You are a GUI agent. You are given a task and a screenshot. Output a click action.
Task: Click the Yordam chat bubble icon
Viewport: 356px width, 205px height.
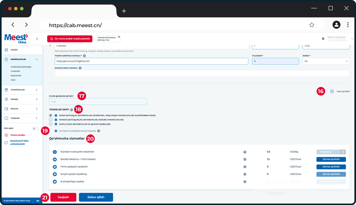coord(6,118)
